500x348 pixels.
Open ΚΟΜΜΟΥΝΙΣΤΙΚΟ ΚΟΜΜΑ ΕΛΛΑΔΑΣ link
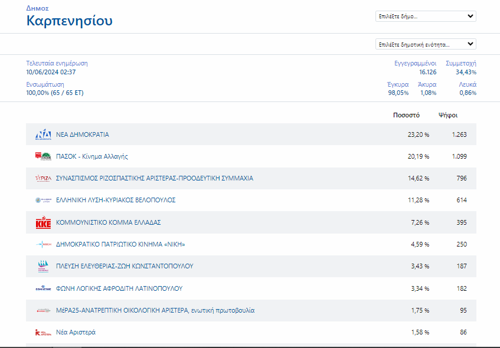pos(109,222)
